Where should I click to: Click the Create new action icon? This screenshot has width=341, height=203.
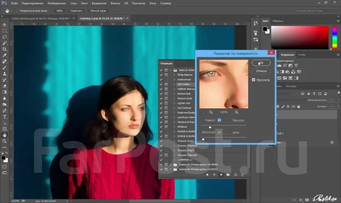[236, 175]
